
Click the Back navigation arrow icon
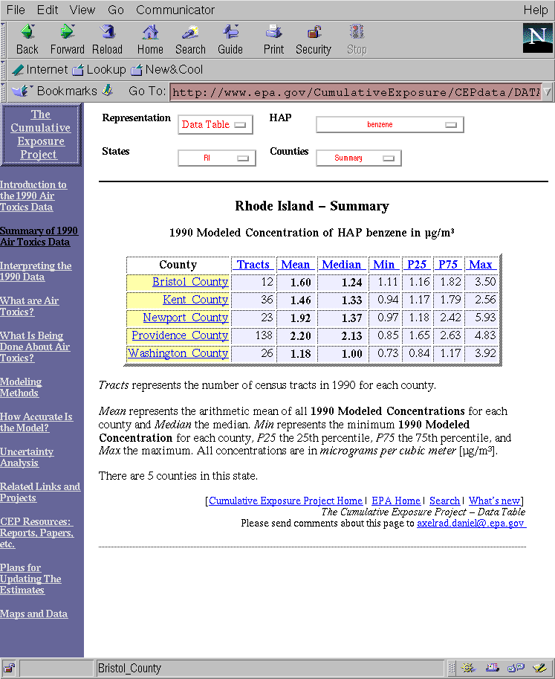tap(27, 33)
